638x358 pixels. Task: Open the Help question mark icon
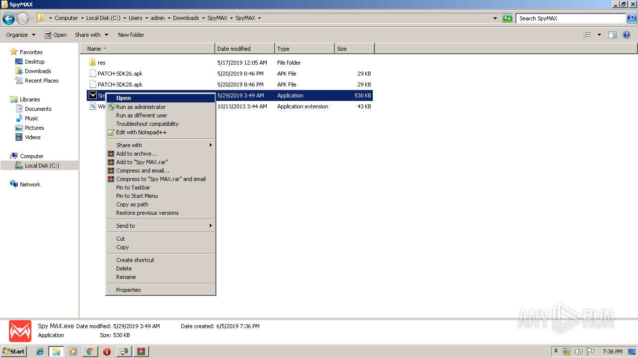(x=627, y=35)
